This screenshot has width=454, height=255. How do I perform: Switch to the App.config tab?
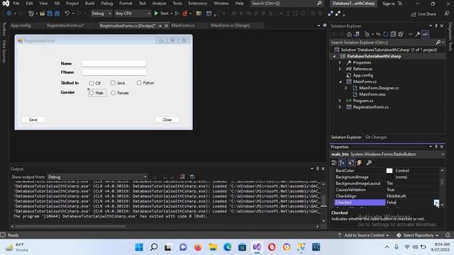[21, 25]
